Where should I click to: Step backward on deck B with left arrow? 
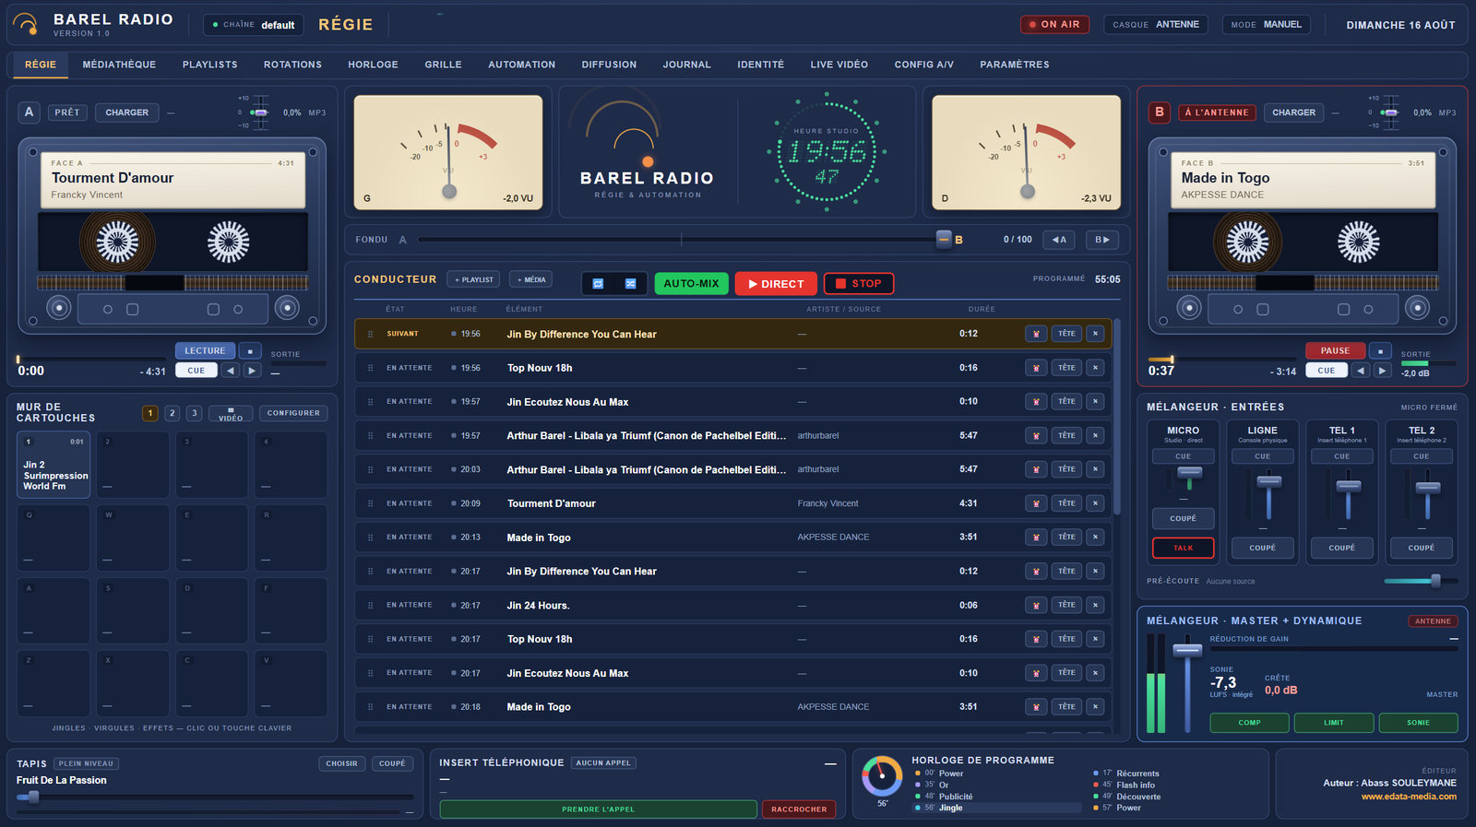point(1361,371)
